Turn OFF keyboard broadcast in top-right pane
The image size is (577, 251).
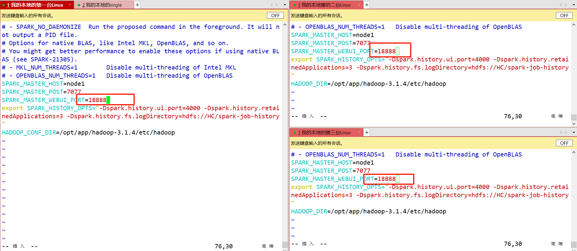pyautogui.click(x=564, y=16)
